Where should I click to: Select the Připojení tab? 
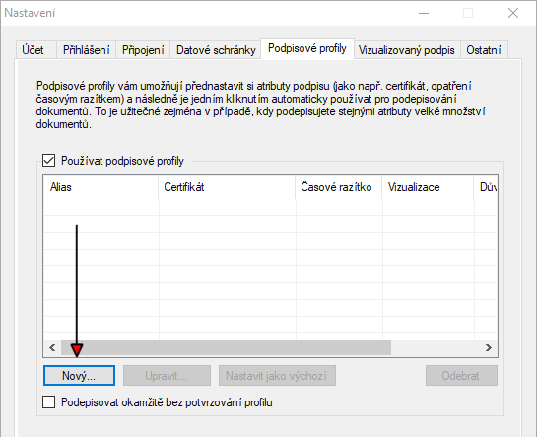click(x=143, y=50)
